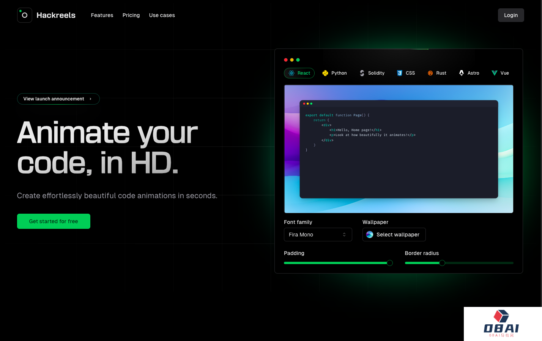Click the green dot on demo panel
Image resolution: width=542 pixels, height=341 pixels.
[x=298, y=60]
